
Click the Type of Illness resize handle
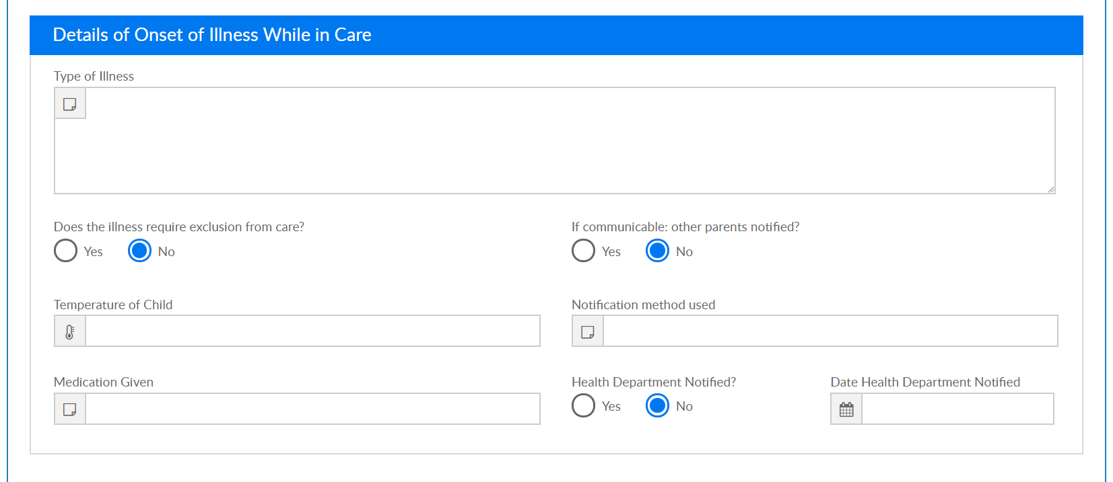pyautogui.click(x=1050, y=190)
